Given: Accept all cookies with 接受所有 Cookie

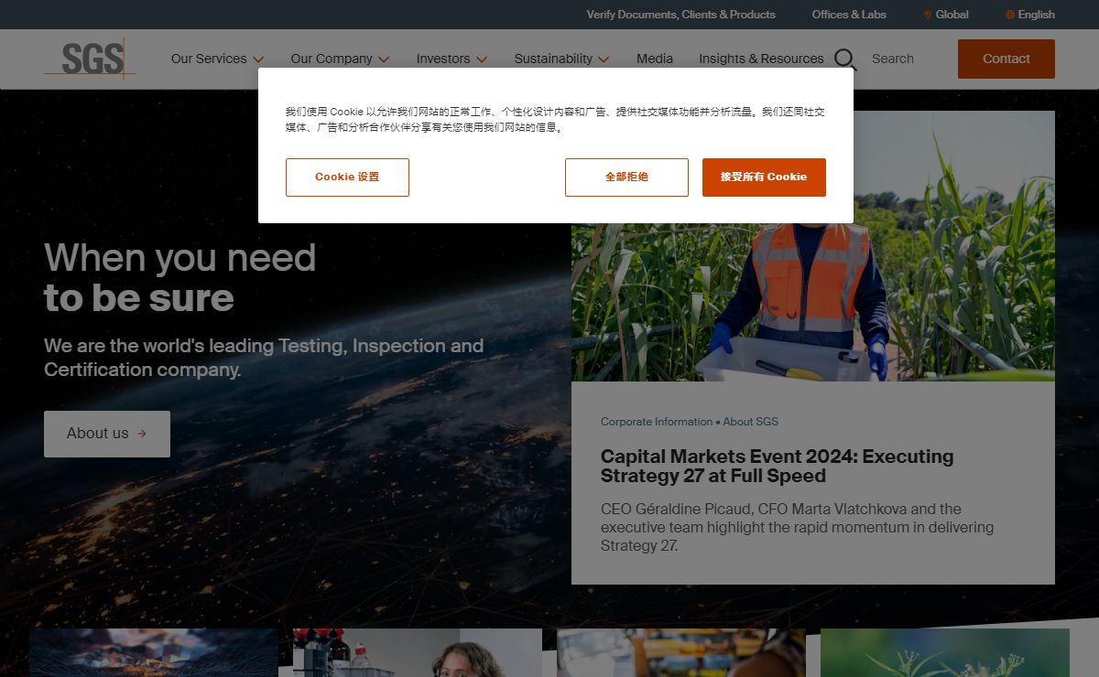Looking at the screenshot, I should 764,177.
